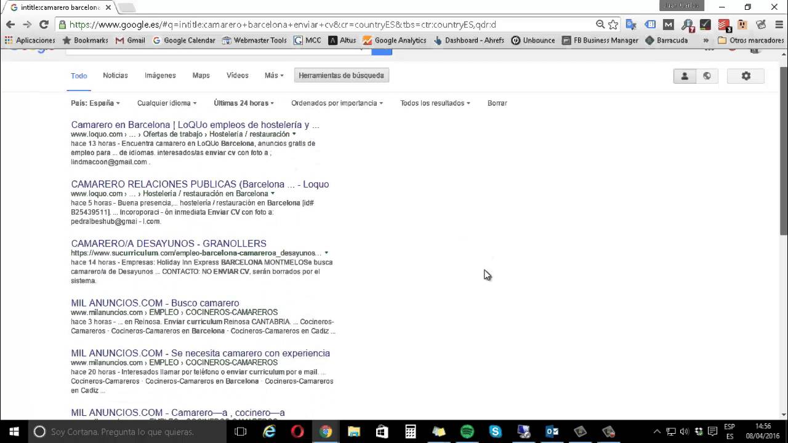Open search settings gear
This screenshot has height=443, width=788.
point(746,76)
